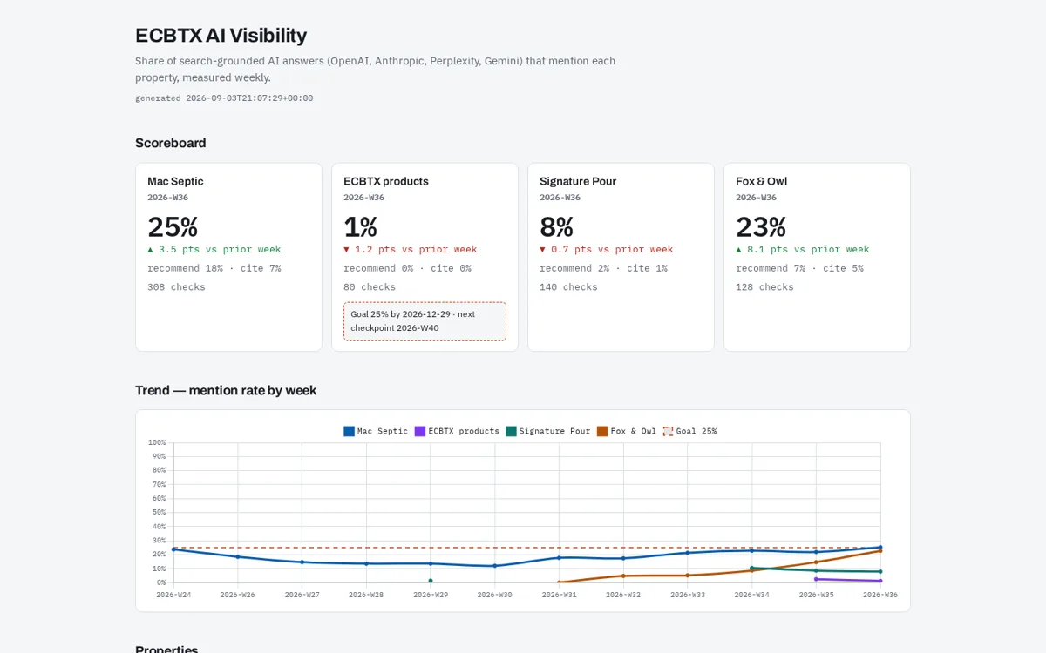The image size is (1046, 653).
Task: Select the Mac Septic card title
Action: pyautogui.click(x=175, y=181)
